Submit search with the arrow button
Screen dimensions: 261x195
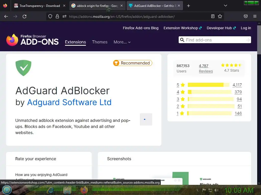[x=248, y=40]
